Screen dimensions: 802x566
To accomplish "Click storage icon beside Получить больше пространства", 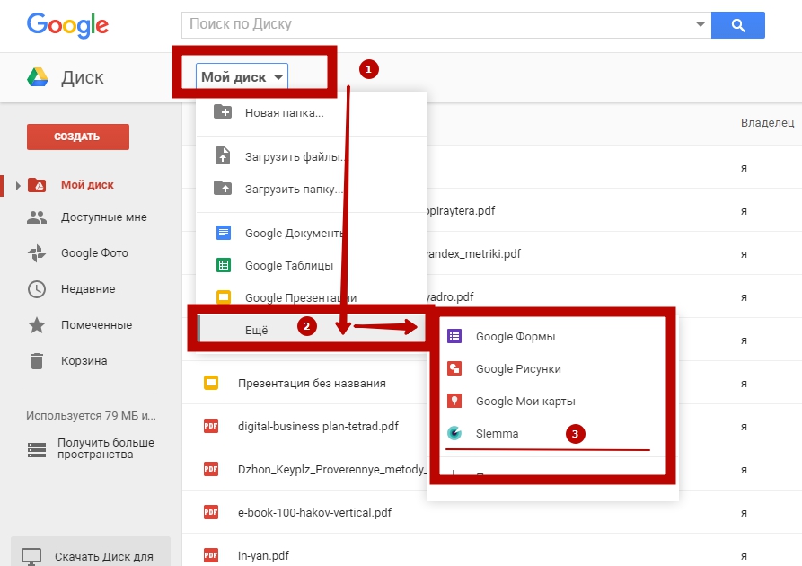I will pos(37,449).
